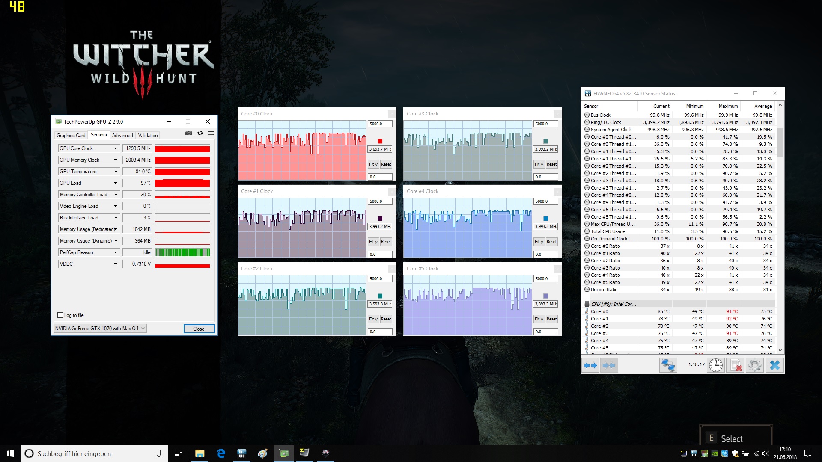Open the Advanced tab in GPU-Z

[x=122, y=136]
